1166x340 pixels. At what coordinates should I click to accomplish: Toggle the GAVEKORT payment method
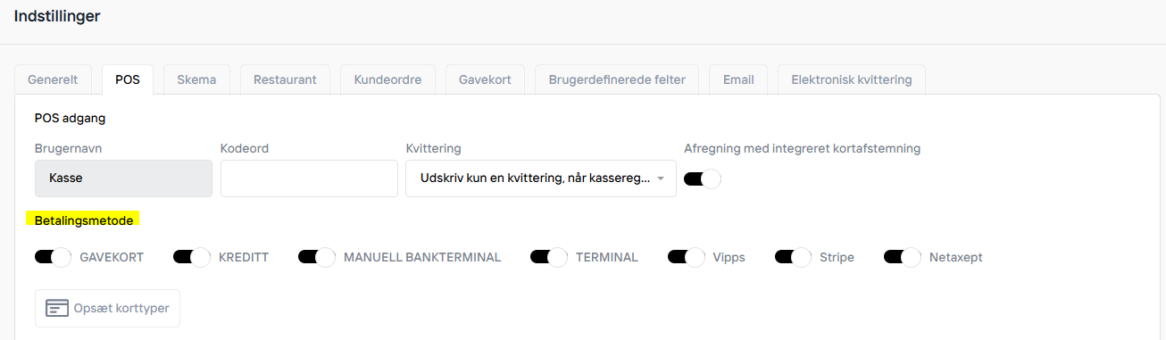coord(53,257)
